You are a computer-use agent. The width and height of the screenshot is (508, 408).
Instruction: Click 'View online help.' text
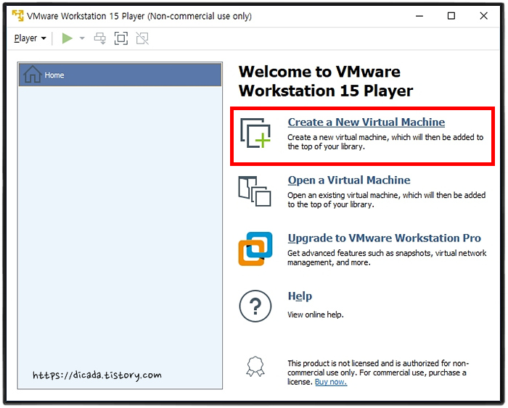[316, 315]
